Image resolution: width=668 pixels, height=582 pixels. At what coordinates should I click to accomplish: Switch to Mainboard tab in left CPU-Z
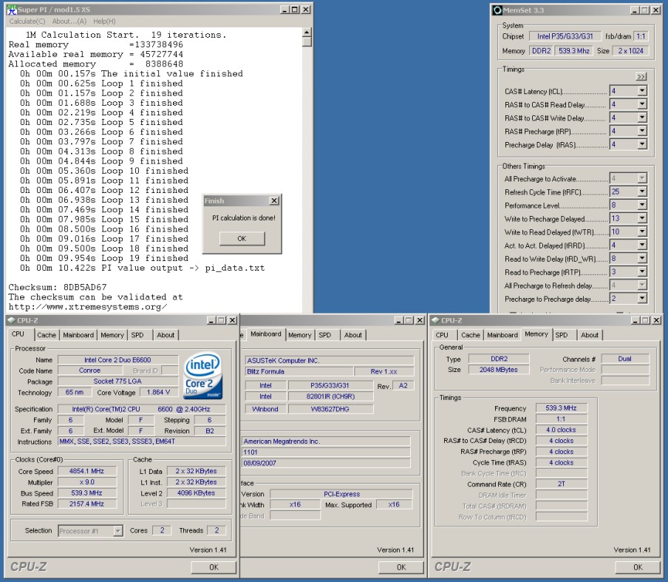(x=78, y=335)
